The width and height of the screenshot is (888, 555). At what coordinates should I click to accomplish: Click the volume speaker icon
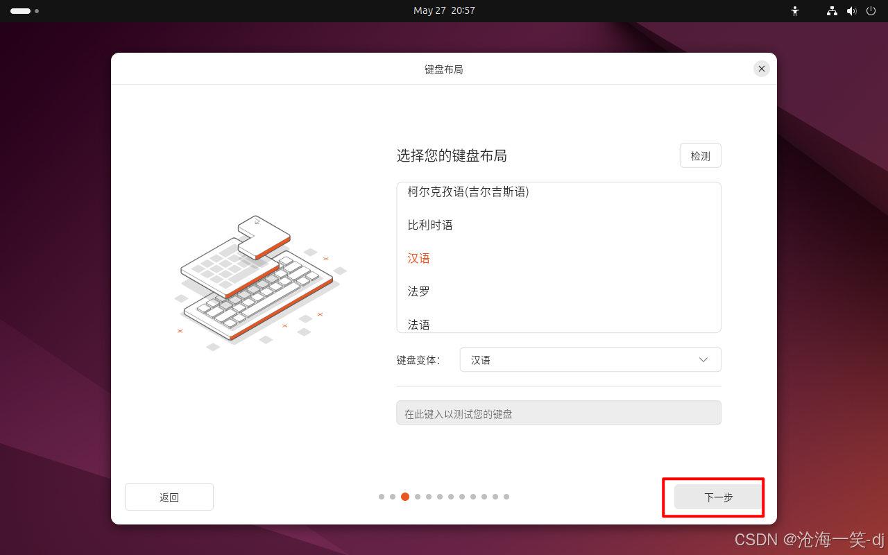tap(852, 11)
